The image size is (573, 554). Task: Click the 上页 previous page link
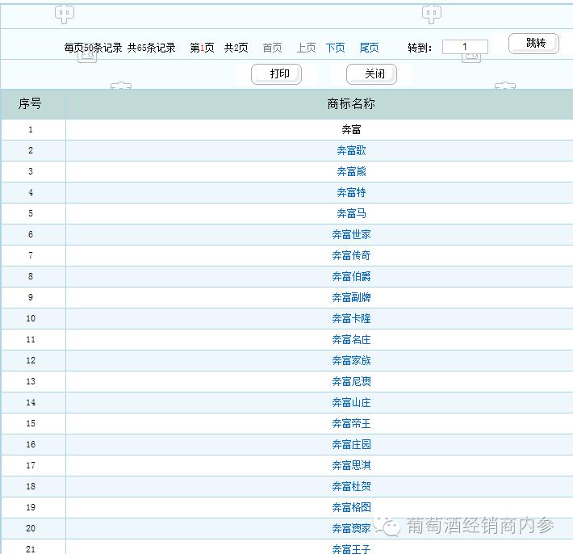pos(306,48)
